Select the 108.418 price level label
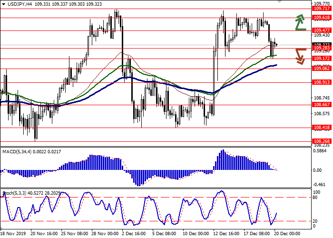333x238 pixels. click(322, 128)
